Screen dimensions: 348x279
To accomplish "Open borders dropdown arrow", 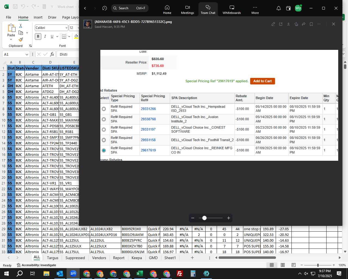I will [x=69, y=36].
